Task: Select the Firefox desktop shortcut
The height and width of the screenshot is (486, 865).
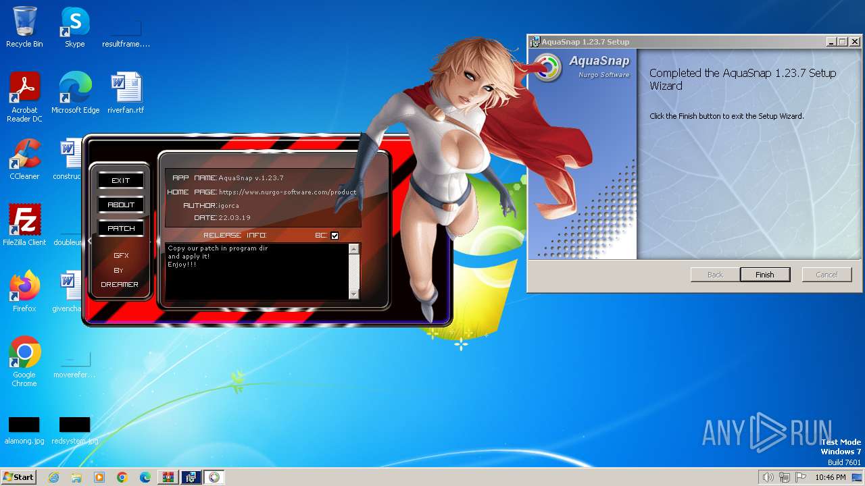Action: 24,291
